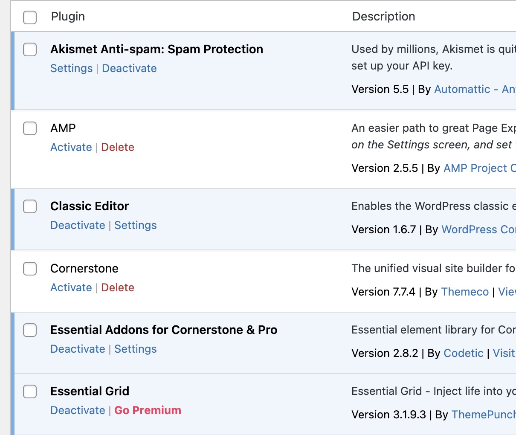Viewport: 516px width, 435px height.
Task: Deactivate Essential Addons for Cornerstone
Action: pos(78,349)
